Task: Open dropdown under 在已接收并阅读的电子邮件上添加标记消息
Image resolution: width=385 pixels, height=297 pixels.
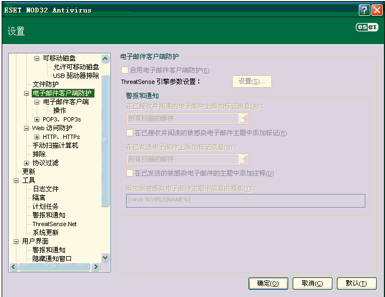Action: point(244,118)
